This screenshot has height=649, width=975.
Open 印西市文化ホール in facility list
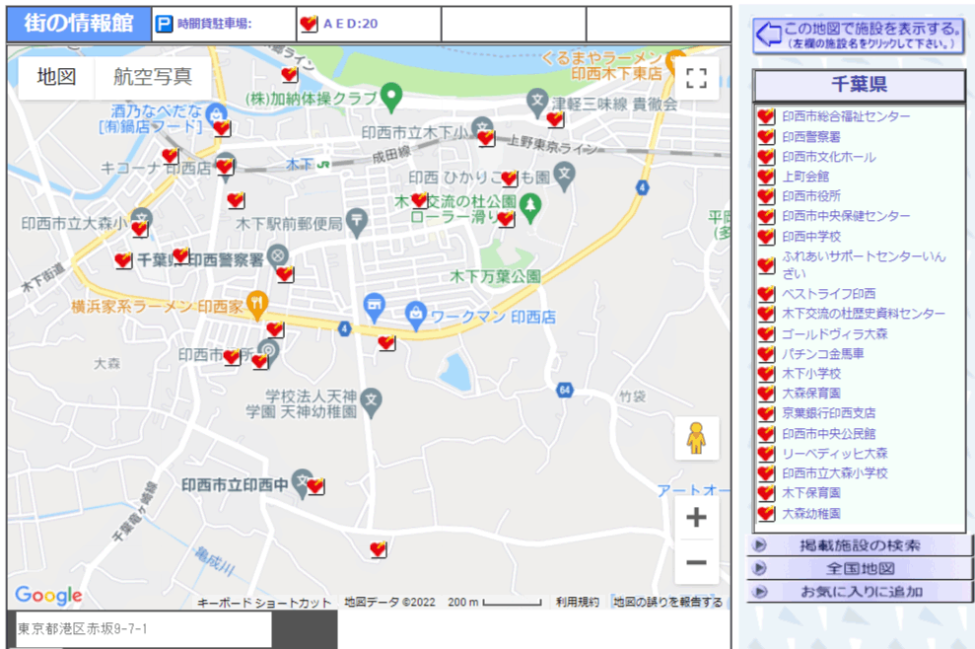pyautogui.click(x=829, y=157)
